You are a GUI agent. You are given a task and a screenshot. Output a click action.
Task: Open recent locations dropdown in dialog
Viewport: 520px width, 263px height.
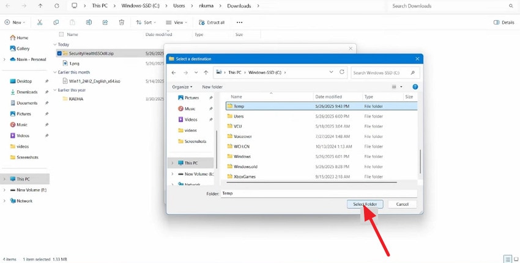pyautogui.click(x=196, y=73)
